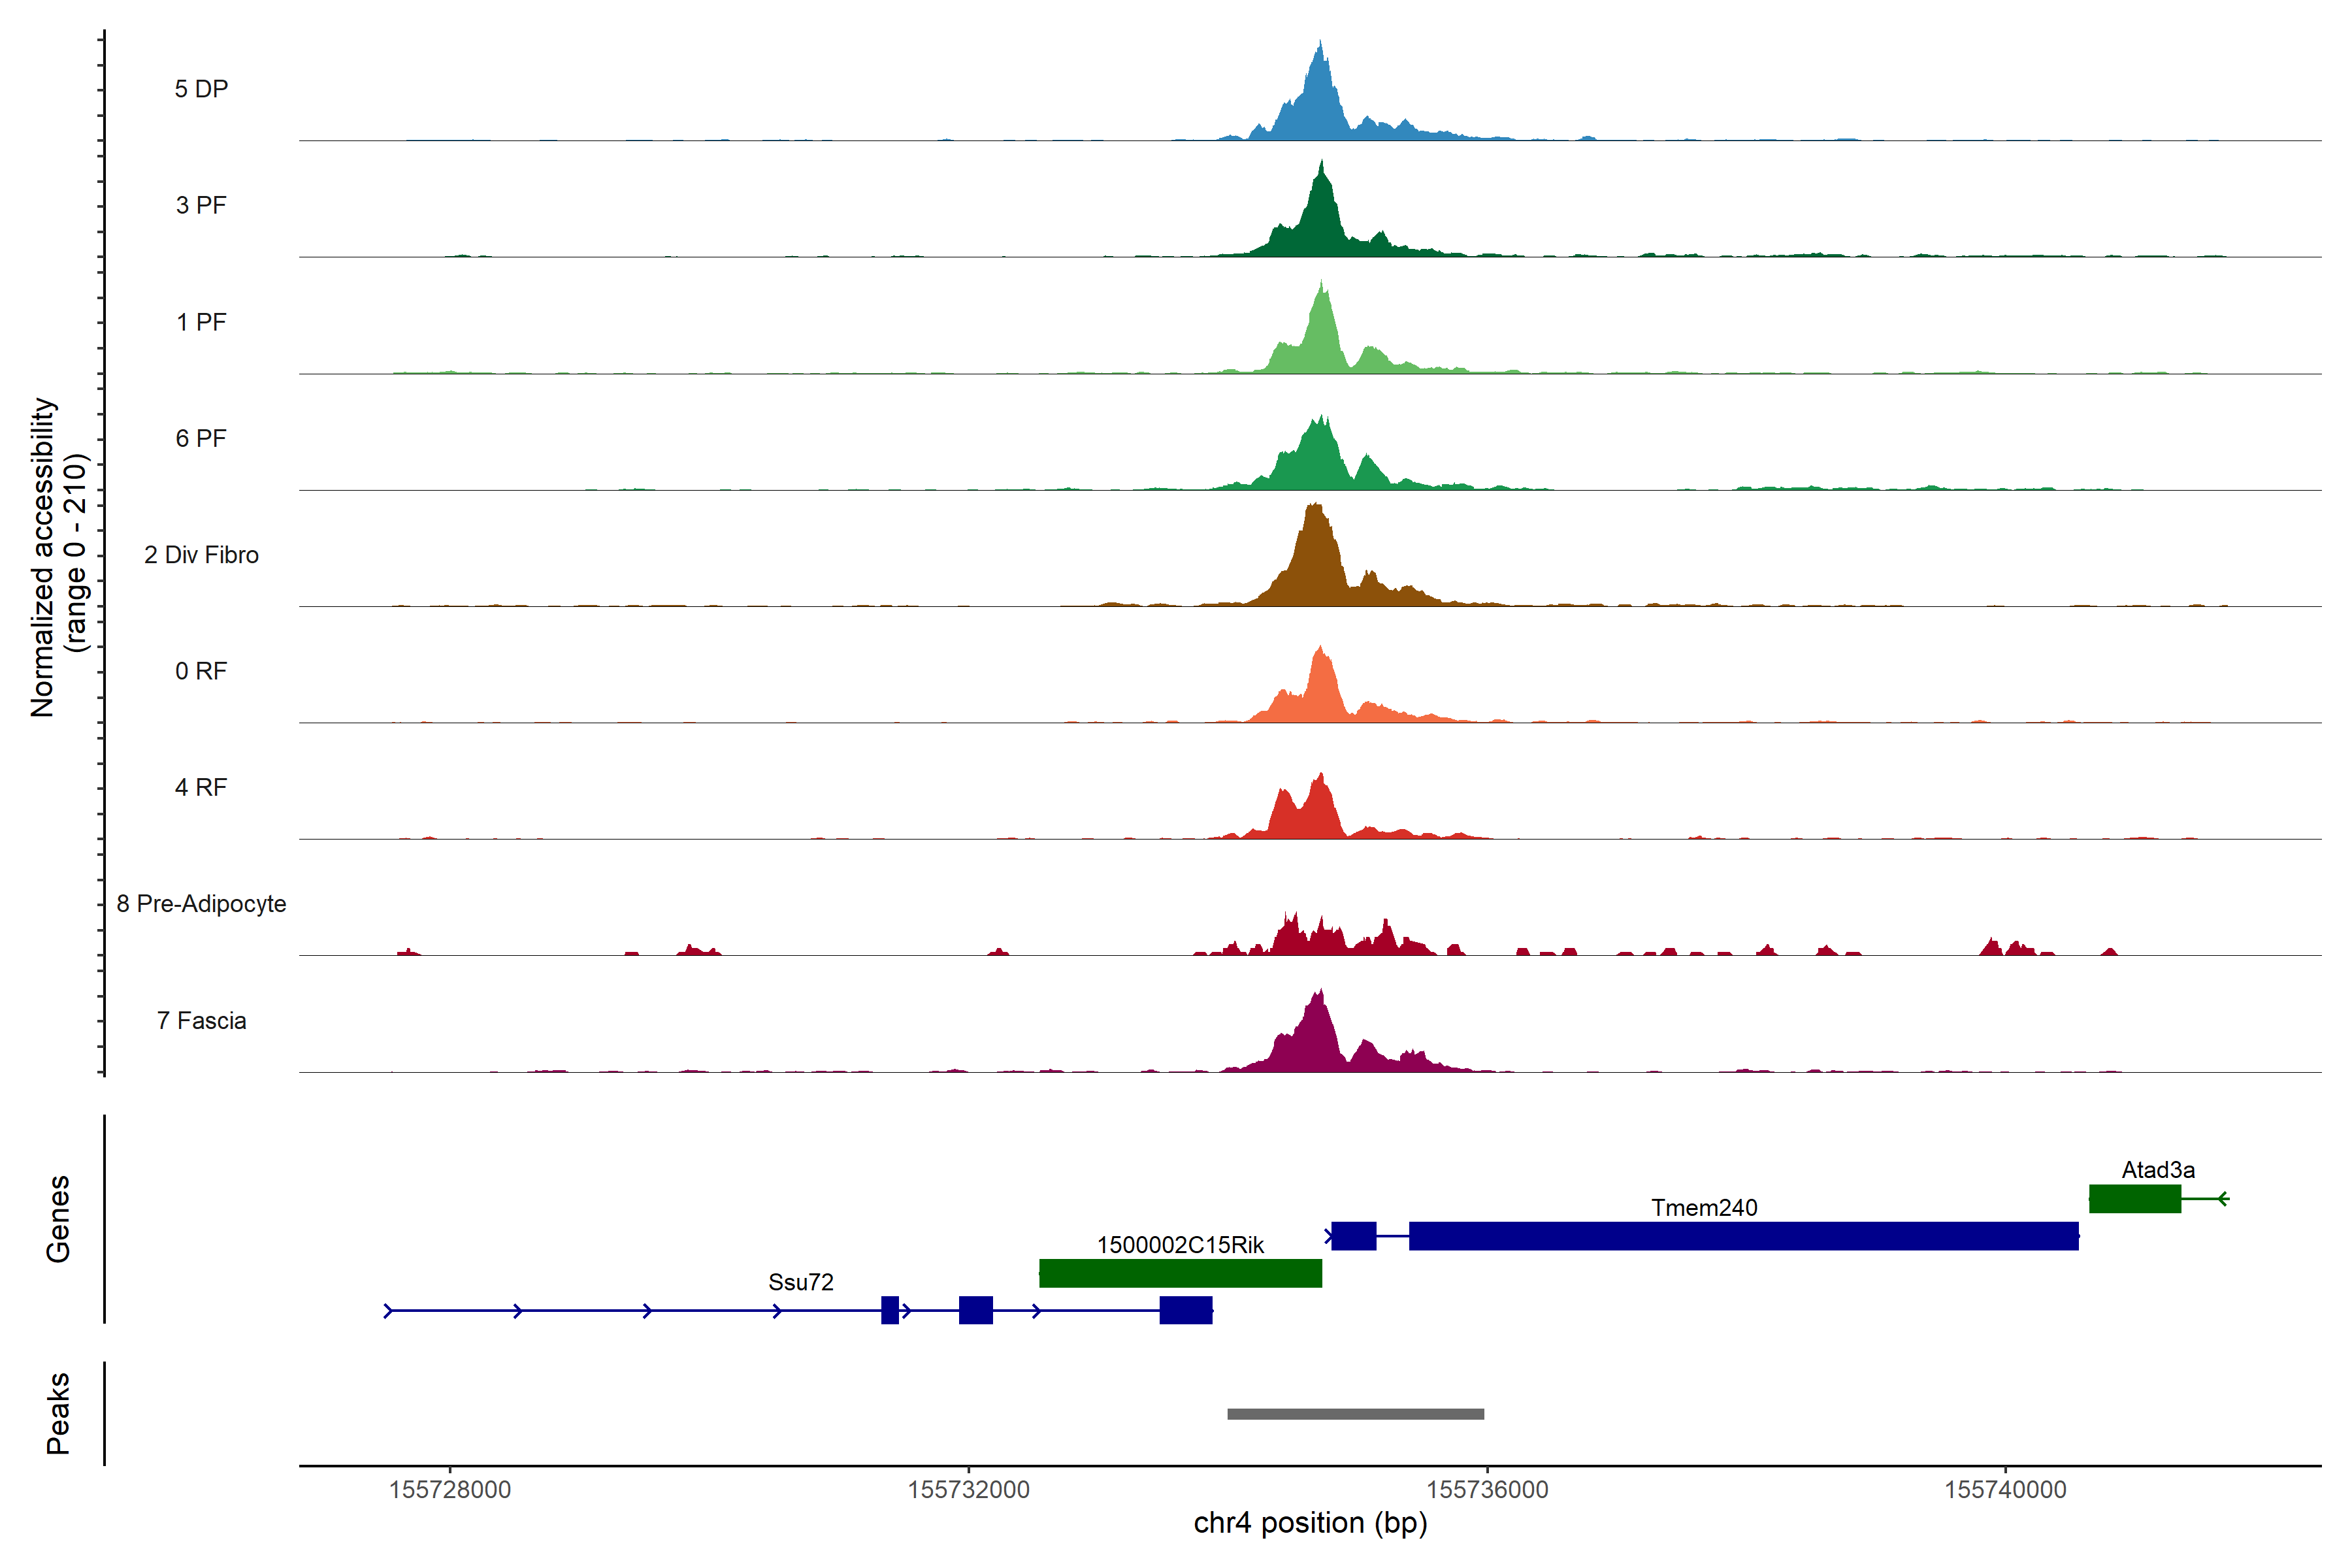Click the 5 DP track label
2352x1568 pixels.
click(201, 89)
